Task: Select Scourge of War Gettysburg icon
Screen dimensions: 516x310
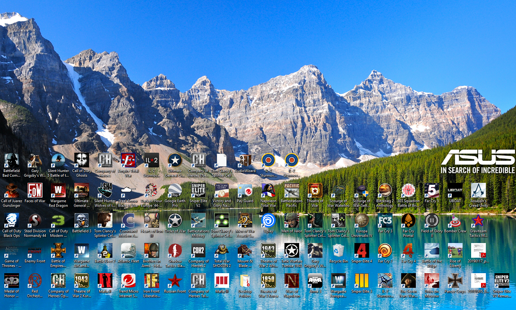Action: pyautogui.click(x=361, y=190)
